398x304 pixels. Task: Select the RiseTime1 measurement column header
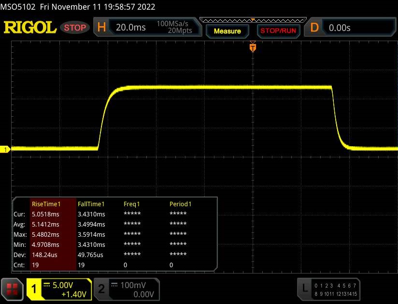tap(46, 204)
